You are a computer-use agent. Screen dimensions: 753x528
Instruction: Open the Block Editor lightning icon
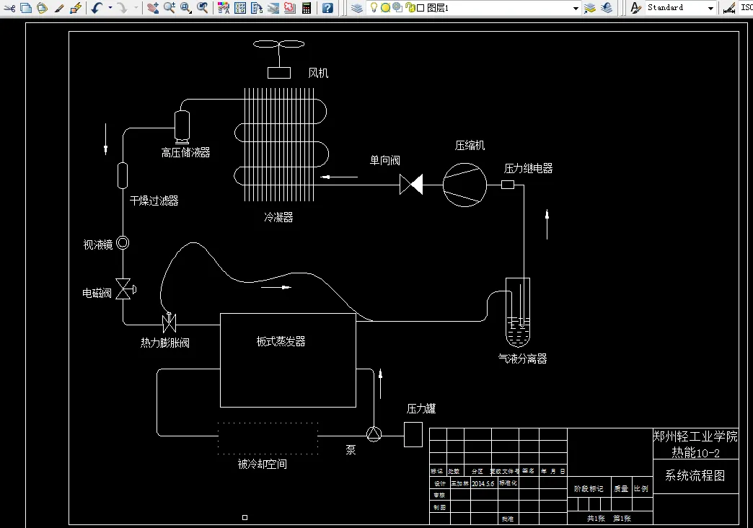[x=76, y=8]
